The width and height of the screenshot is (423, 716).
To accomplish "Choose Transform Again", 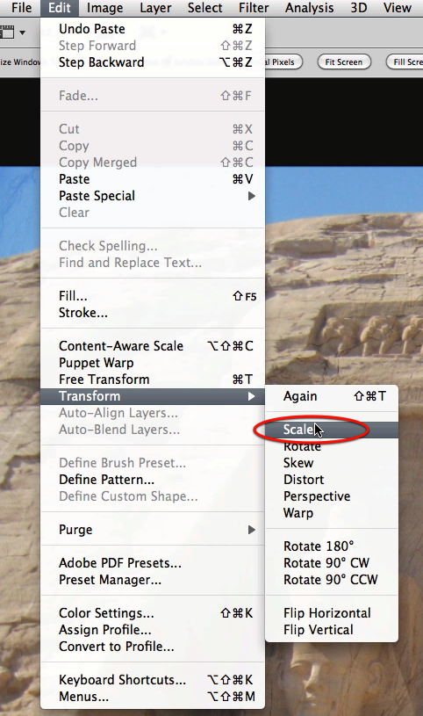I will coord(332,396).
